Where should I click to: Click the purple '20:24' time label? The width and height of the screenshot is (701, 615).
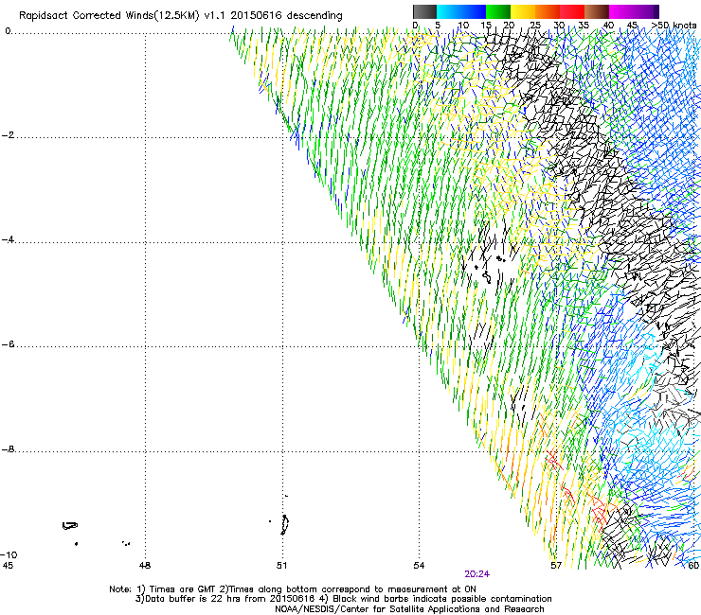pyautogui.click(x=476, y=574)
